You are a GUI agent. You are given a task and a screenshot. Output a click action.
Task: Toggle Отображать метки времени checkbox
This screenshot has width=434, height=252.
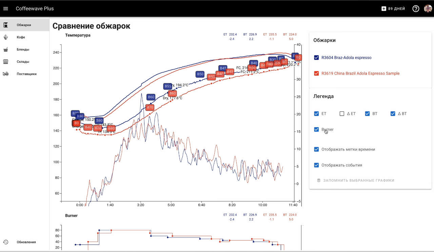(x=316, y=149)
